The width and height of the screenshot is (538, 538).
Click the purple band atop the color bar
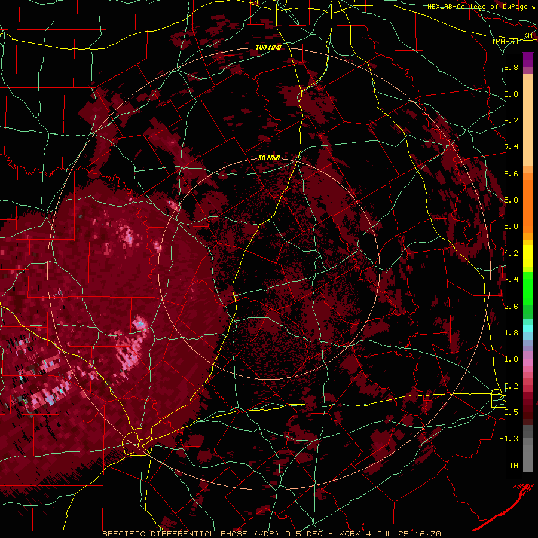coord(528,60)
